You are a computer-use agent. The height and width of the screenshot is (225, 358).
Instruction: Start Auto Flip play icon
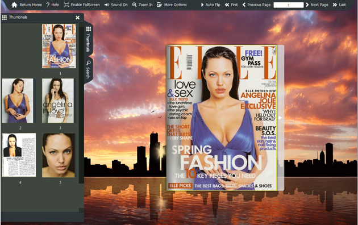[x=202, y=5]
